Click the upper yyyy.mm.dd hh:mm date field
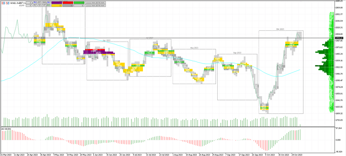The width and height of the screenshot is (346, 156). (x=95, y=3)
